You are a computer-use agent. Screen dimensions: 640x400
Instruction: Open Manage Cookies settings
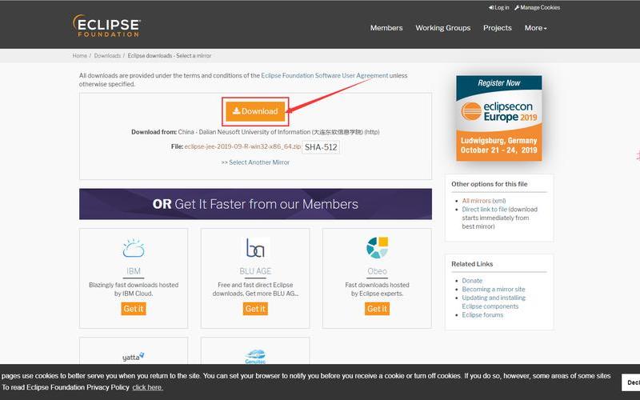(x=537, y=7)
